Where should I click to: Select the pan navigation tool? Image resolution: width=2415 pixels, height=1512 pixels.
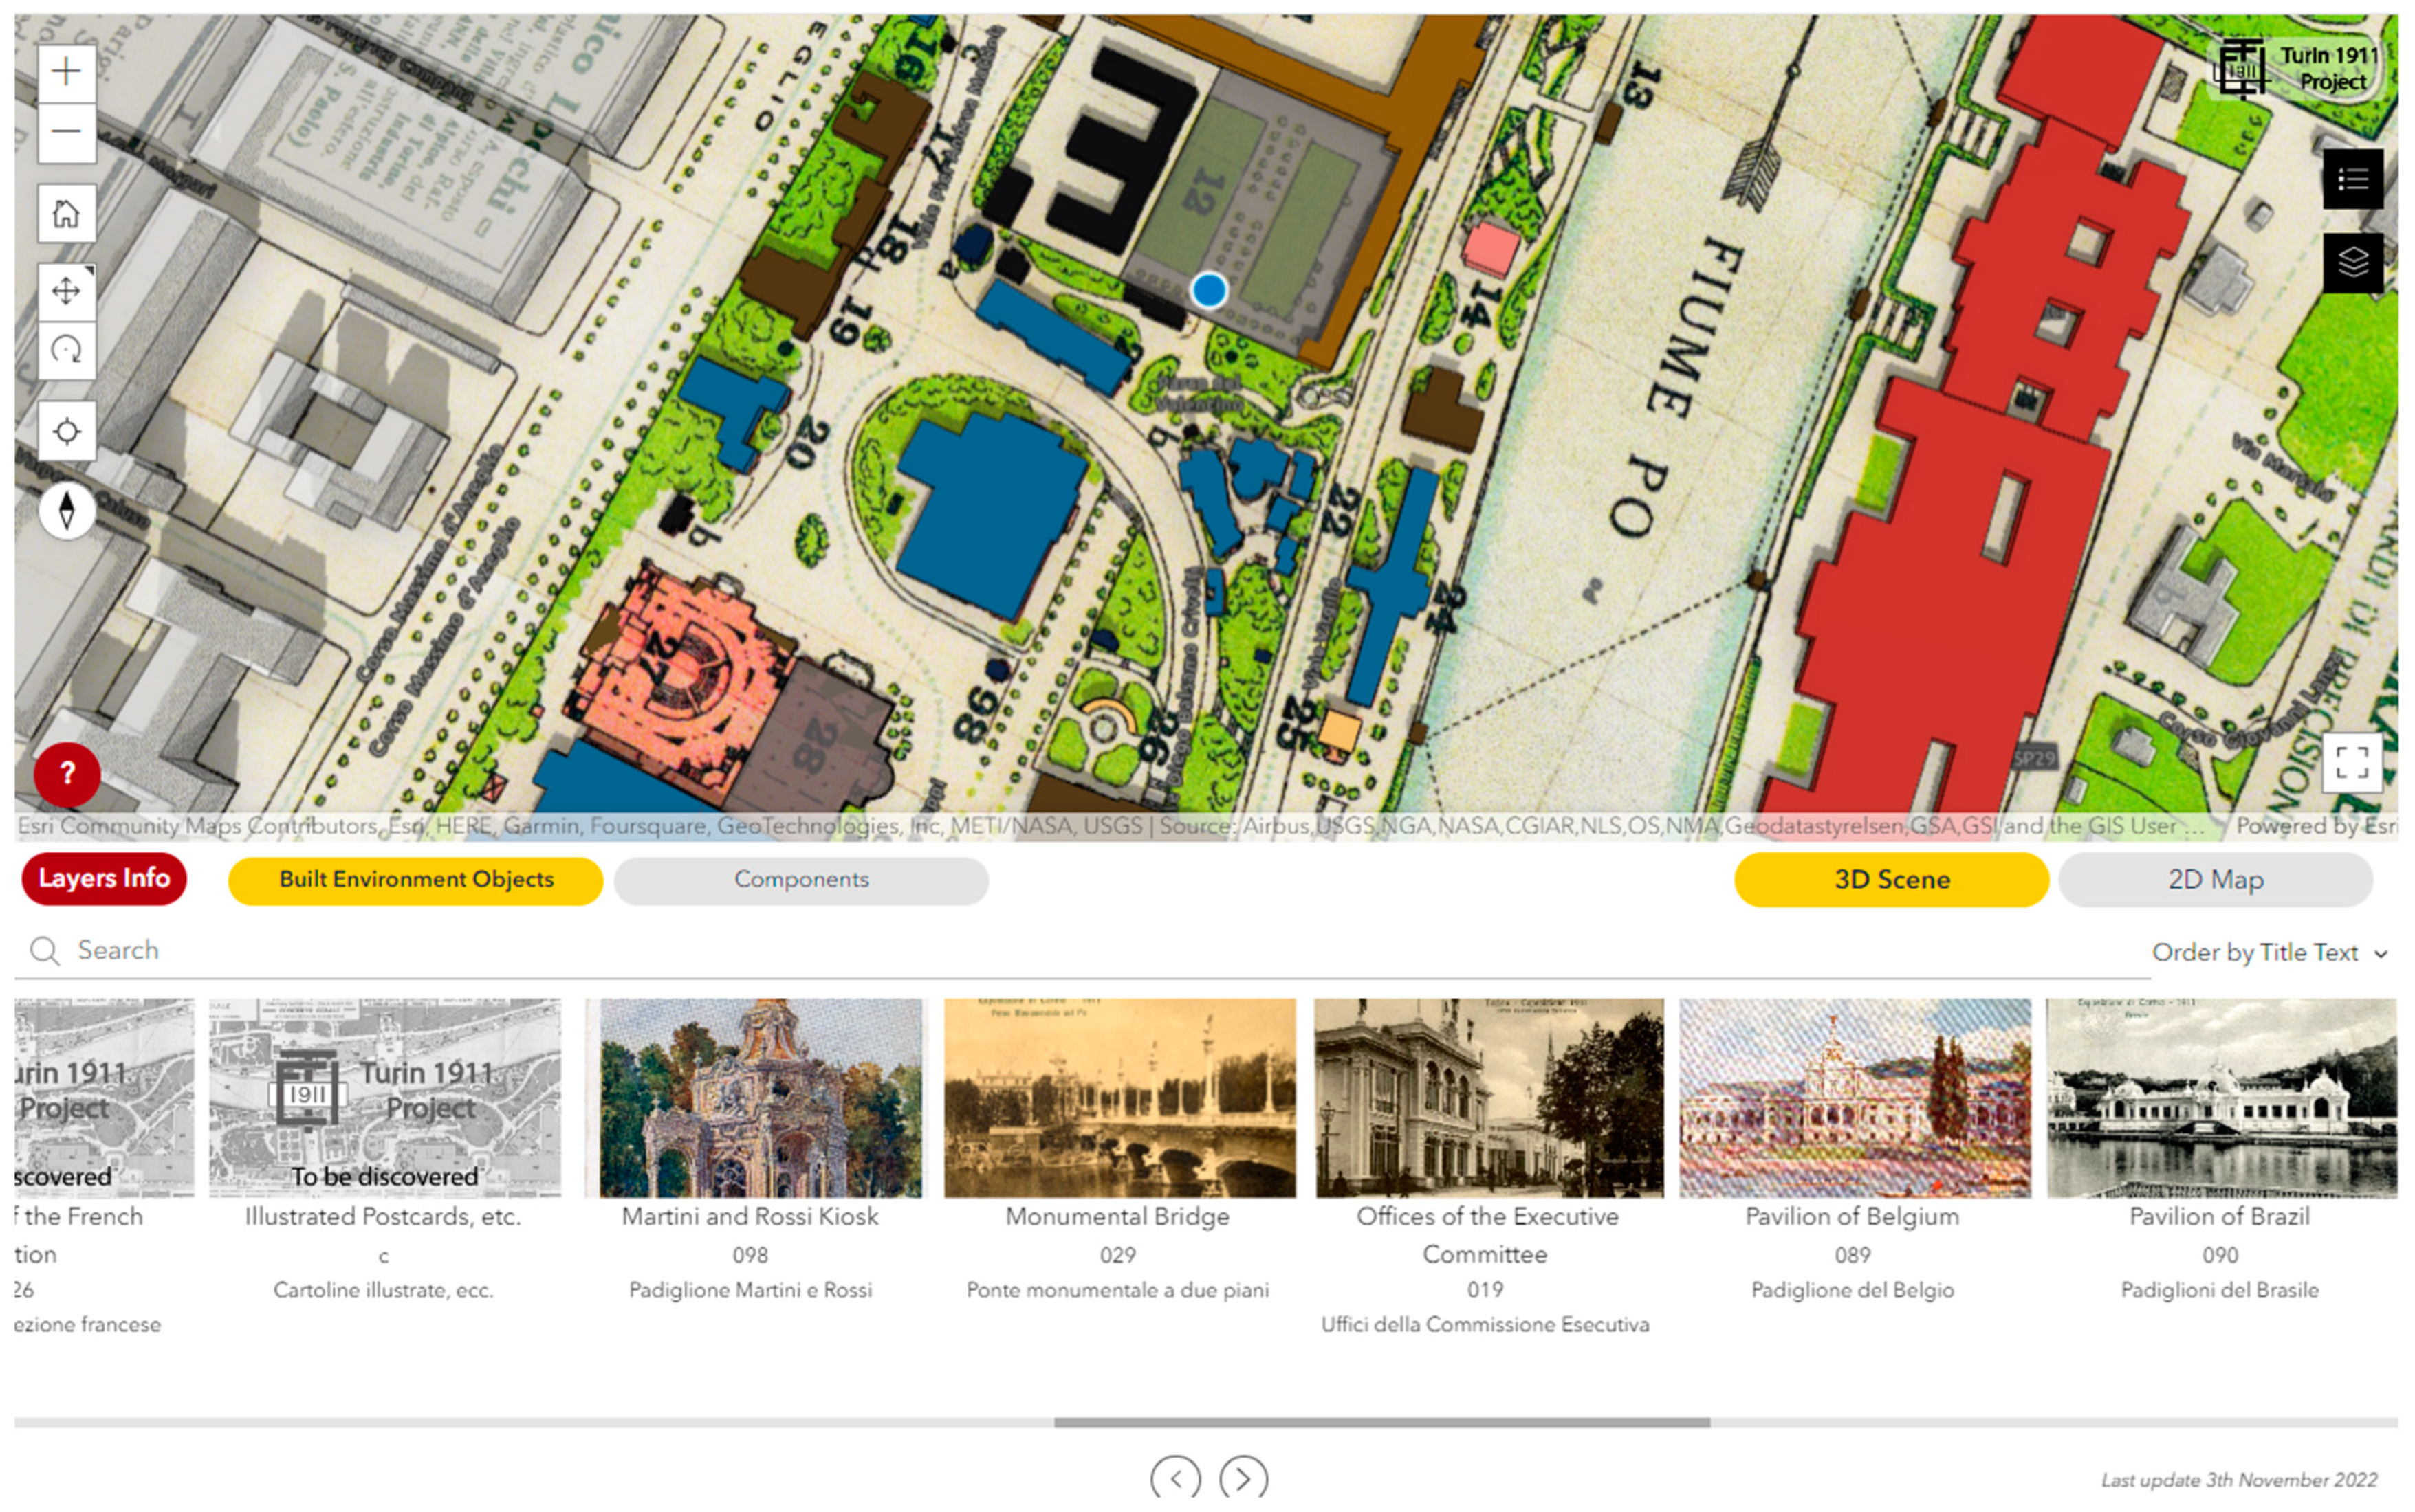point(66,291)
